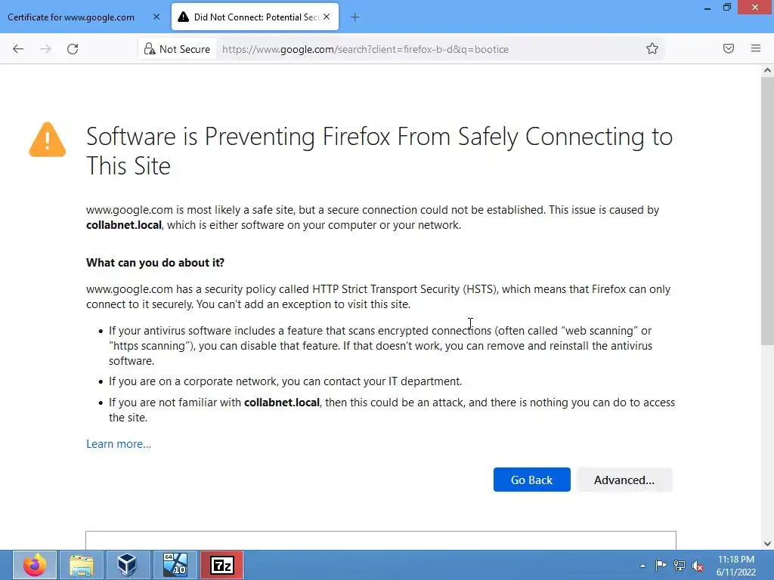Bookmark this page with the star icon
Viewport: 774px width, 580px height.
click(652, 48)
